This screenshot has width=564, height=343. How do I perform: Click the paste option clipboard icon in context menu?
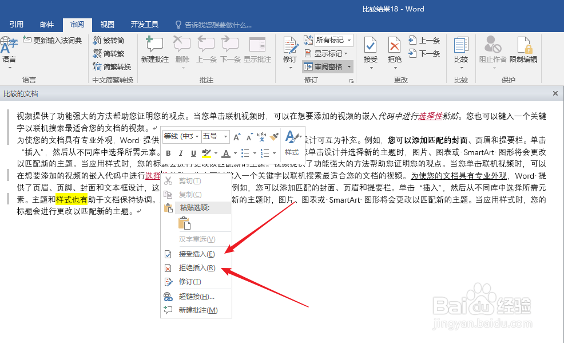pyautogui.click(x=184, y=223)
